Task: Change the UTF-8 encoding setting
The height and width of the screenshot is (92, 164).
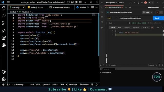Action: (55, 85)
